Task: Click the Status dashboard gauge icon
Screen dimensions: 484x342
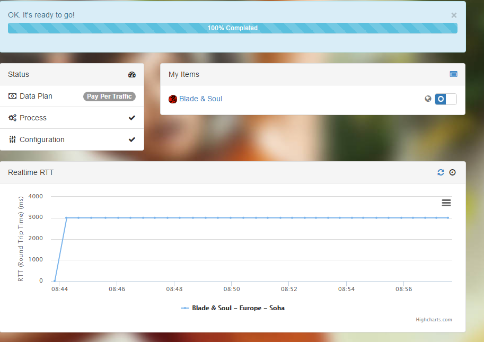Action: click(x=132, y=74)
